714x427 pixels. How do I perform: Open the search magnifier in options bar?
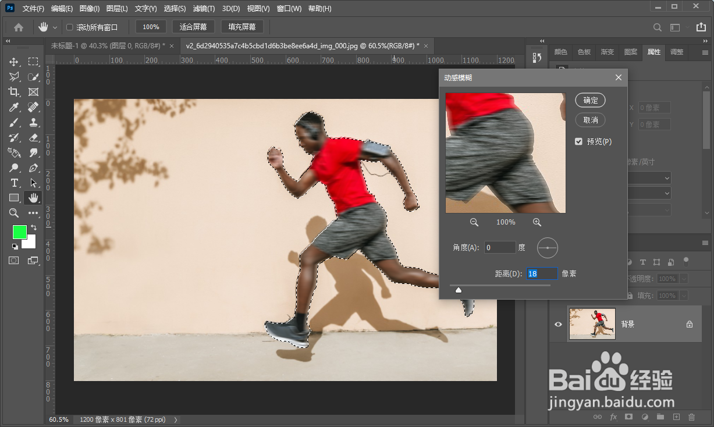click(x=657, y=27)
